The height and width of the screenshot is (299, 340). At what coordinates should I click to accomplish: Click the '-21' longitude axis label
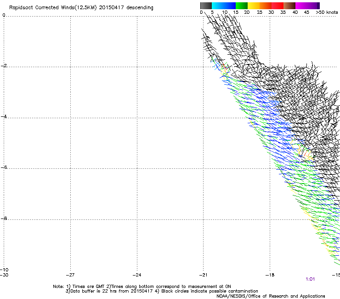[204, 275]
